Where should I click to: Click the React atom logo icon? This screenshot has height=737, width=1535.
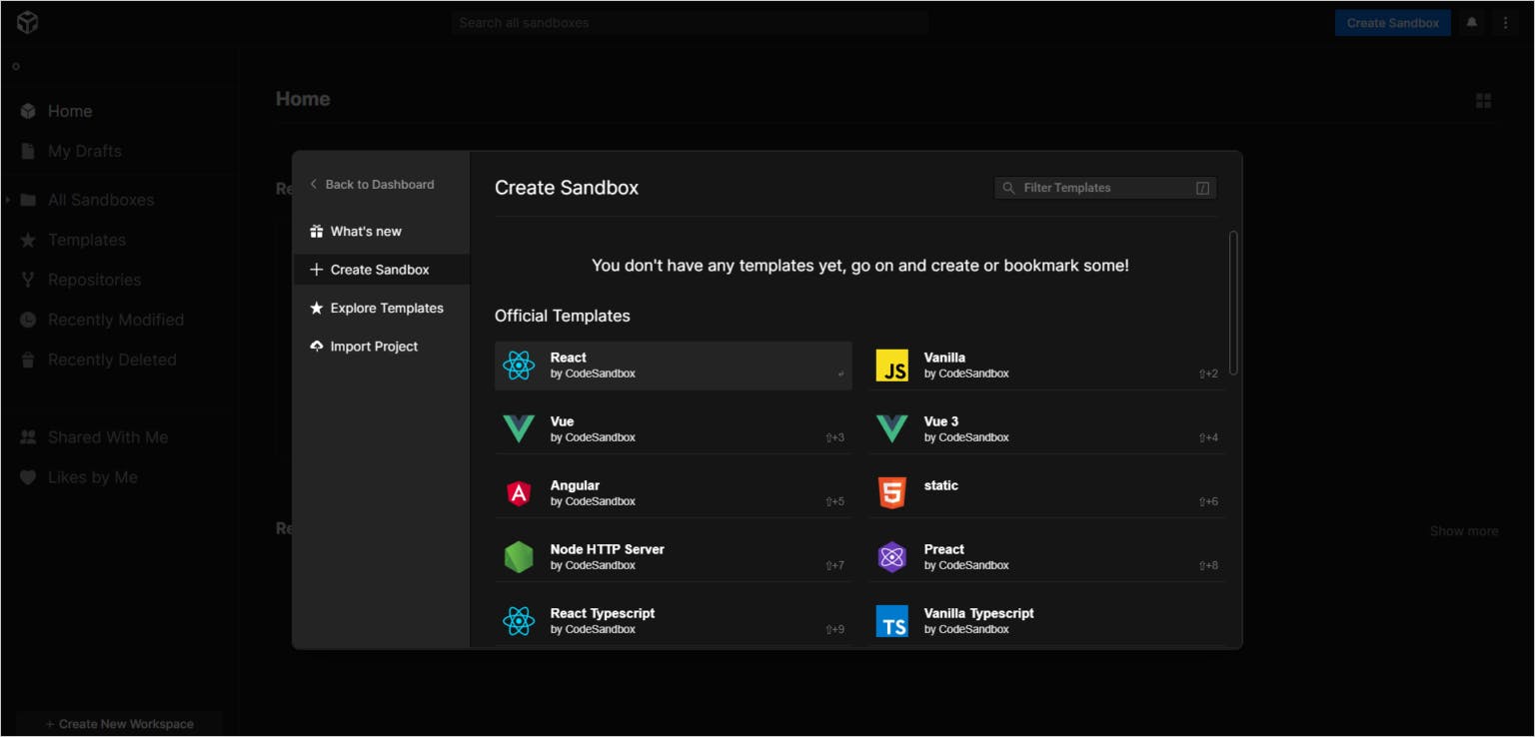519,366
